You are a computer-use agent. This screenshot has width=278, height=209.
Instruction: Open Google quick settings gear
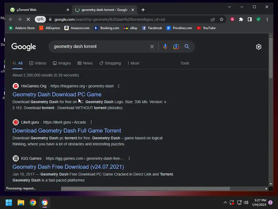point(259,47)
